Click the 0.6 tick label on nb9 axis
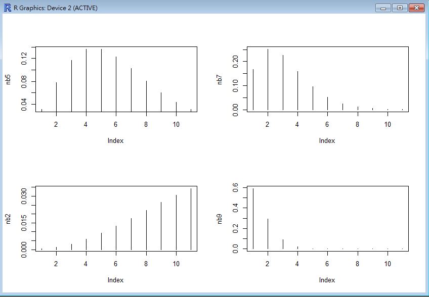 [x=236, y=188]
